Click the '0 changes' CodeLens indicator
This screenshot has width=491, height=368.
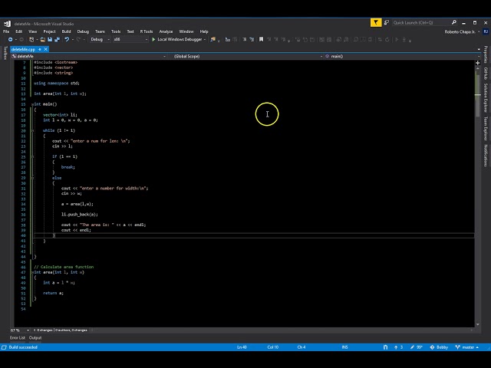coord(44,330)
